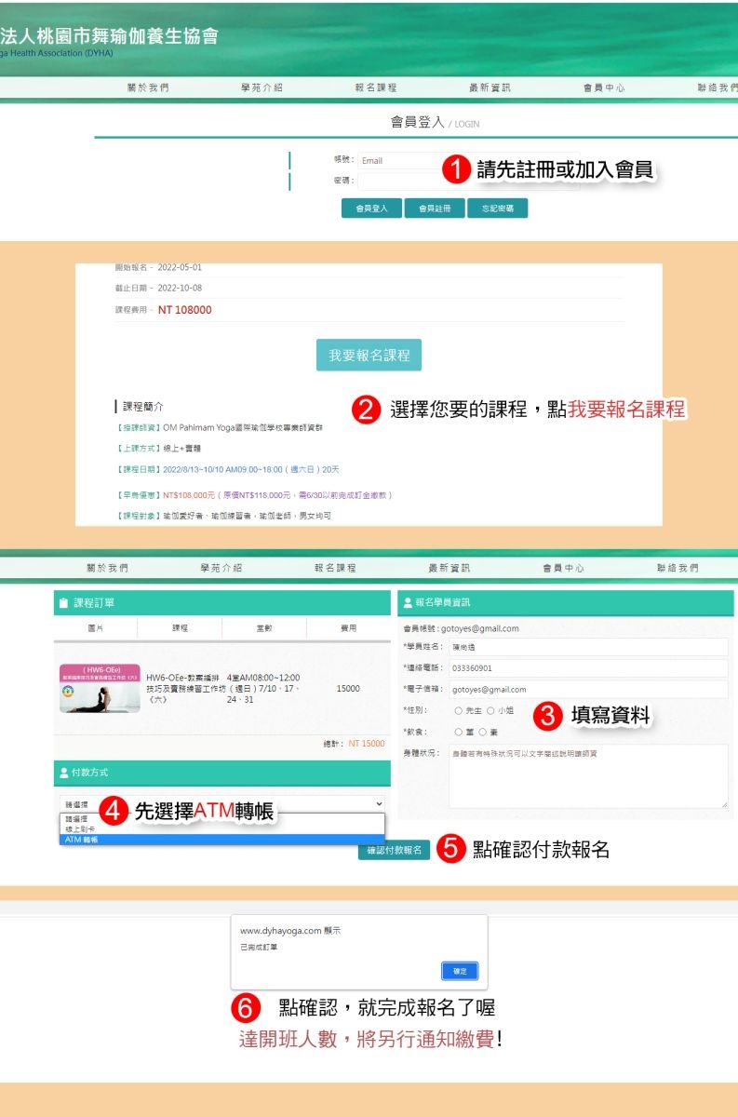
Task: Click the 我要報名課程 button
Action: 369,355
